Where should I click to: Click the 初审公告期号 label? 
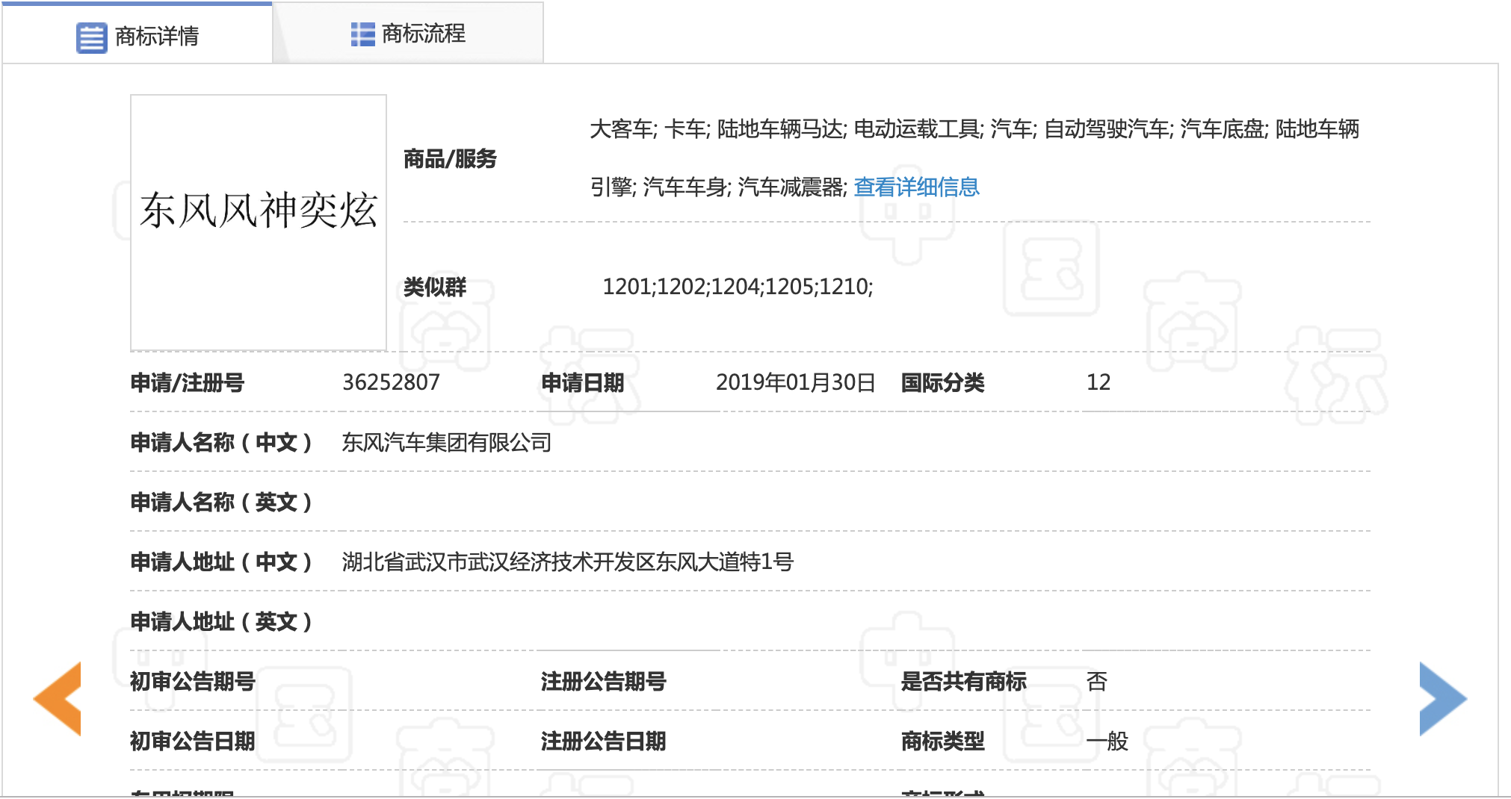pos(193,682)
